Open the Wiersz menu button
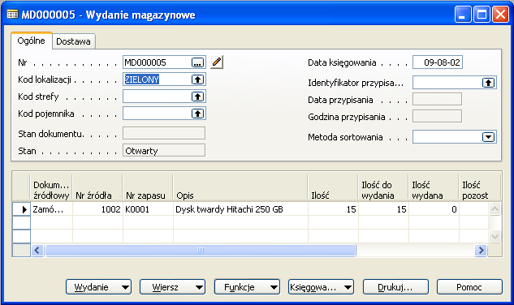Viewport: 514px width, 305px height. [x=173, y=287]
